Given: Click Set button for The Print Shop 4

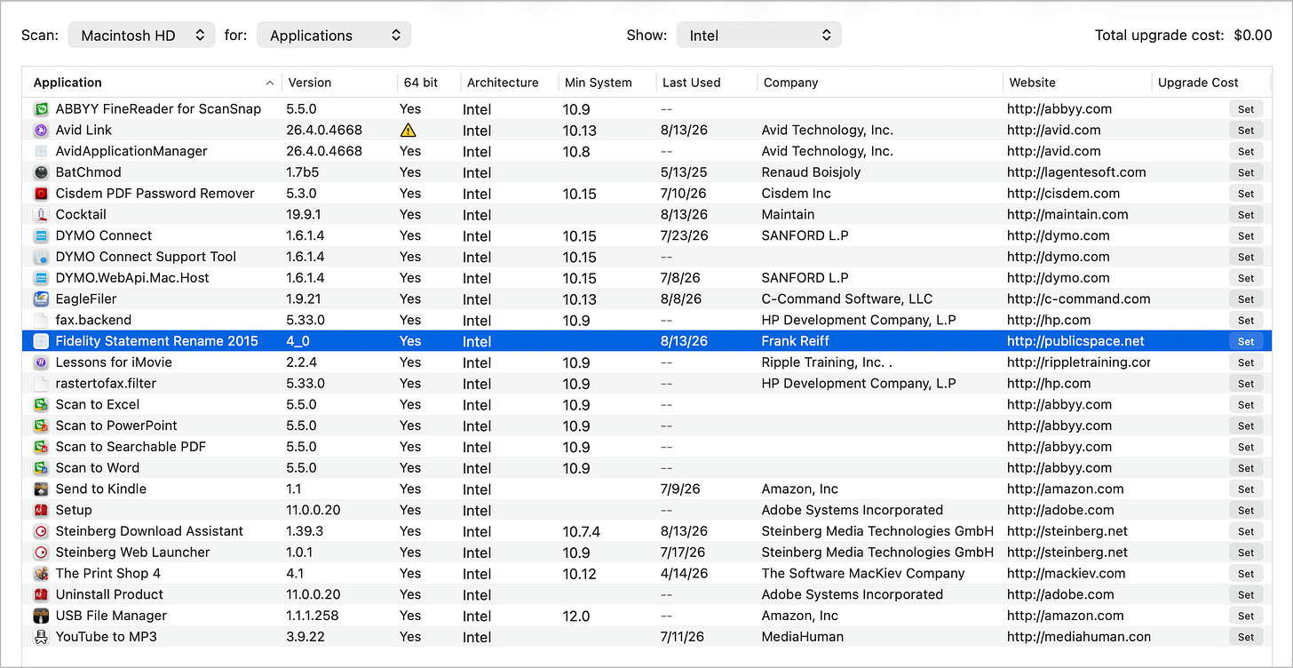Looking at the screenshot, I should (1246, 573).
